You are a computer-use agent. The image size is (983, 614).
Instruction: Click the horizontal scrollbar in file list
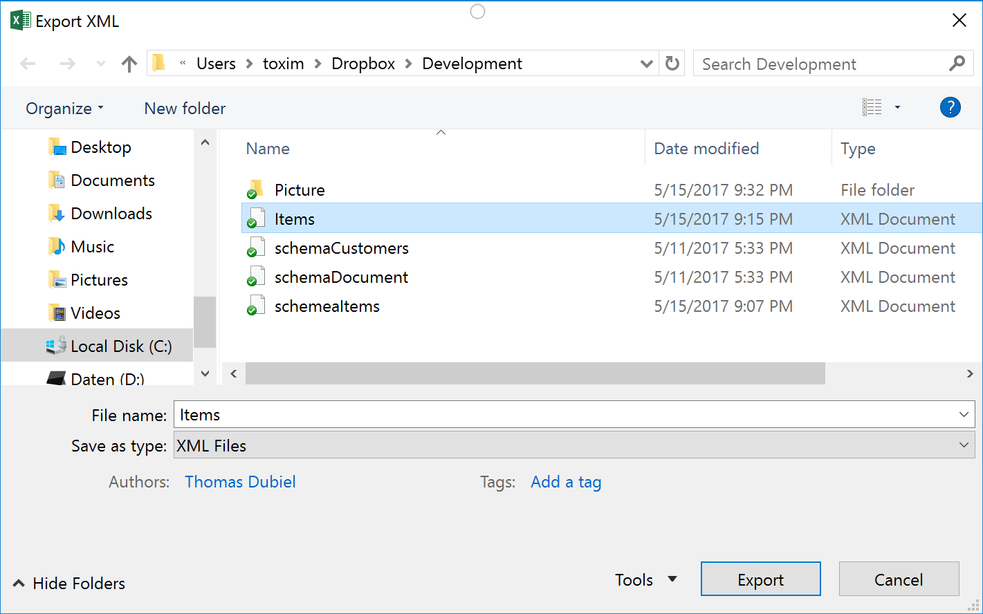[x=534, y=373]
